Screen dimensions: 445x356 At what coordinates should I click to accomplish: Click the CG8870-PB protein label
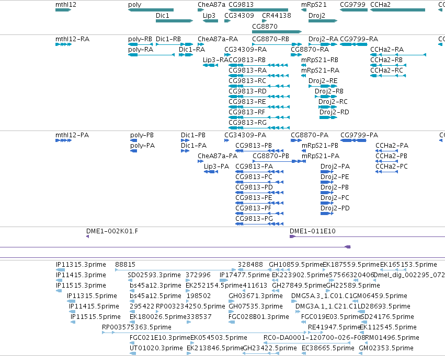point(270,156)
